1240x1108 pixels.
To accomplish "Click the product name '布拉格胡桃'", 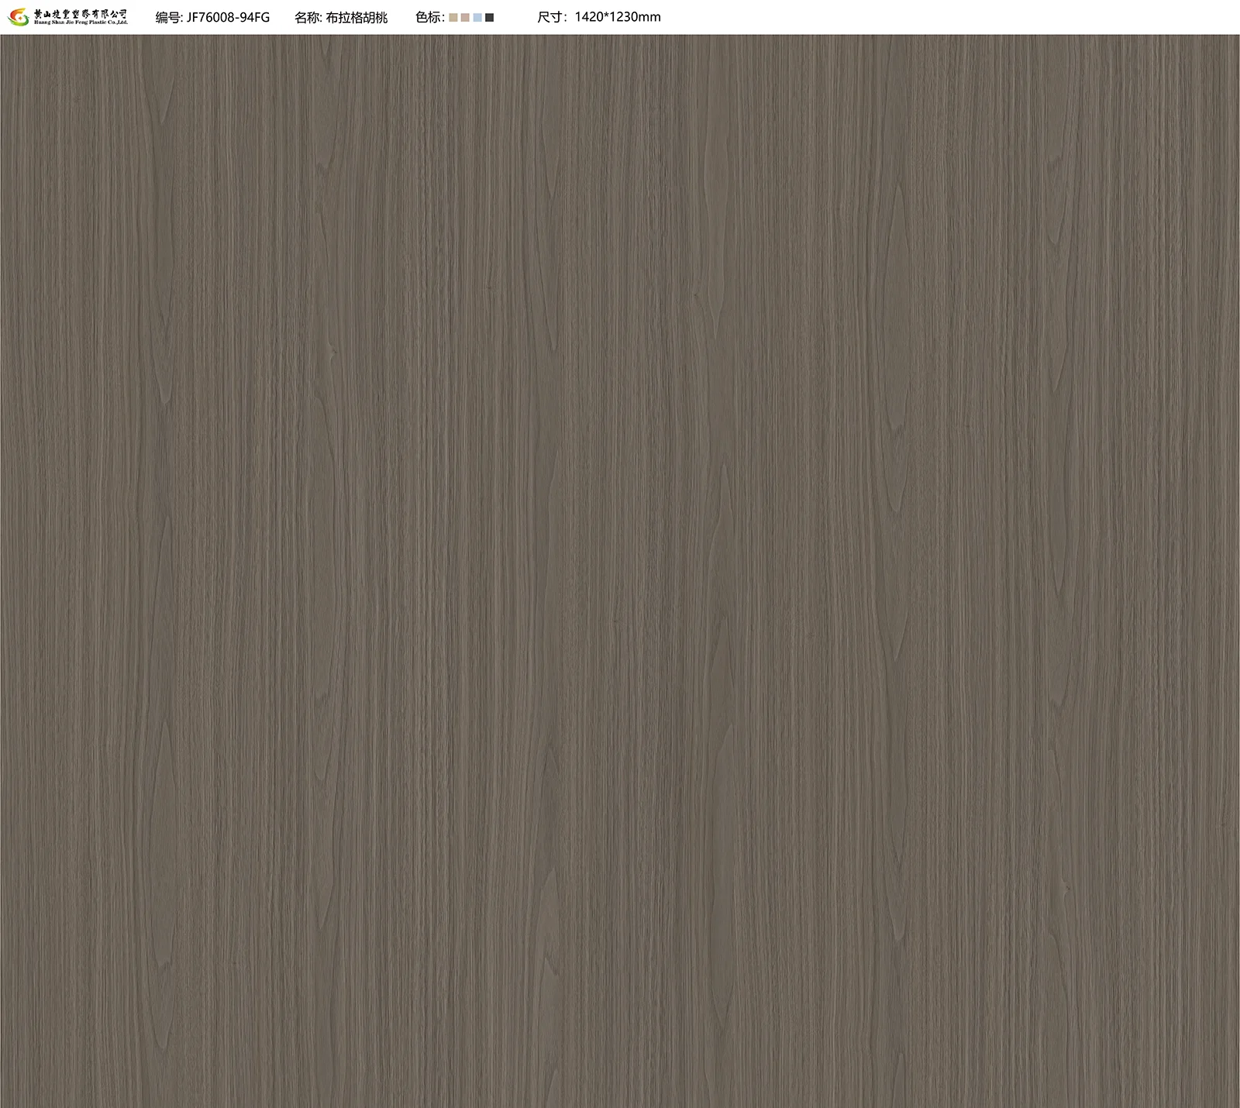I will pyautogui.click(x=356, y=17).
